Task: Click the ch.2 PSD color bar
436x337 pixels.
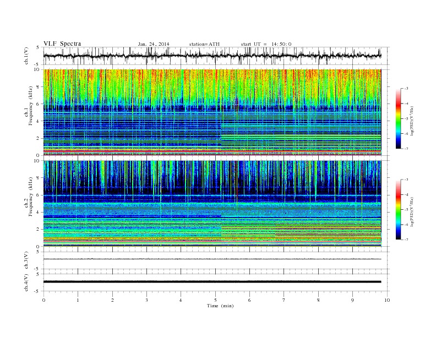Action: tap(398, 209)
